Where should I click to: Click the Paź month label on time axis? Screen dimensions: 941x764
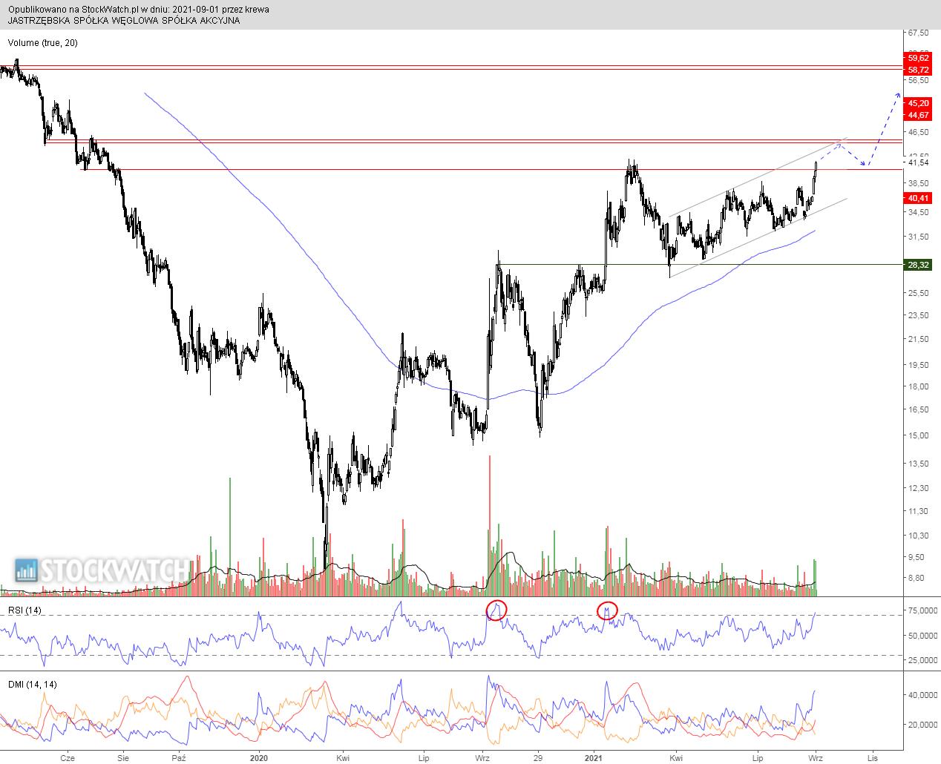(178, 758)
